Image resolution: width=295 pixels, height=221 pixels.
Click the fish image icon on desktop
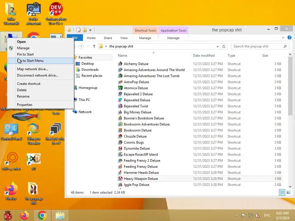[26, 116]
